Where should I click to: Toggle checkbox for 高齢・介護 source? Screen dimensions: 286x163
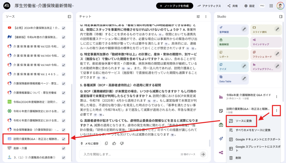pyautogui.click(x=63, y=148)
